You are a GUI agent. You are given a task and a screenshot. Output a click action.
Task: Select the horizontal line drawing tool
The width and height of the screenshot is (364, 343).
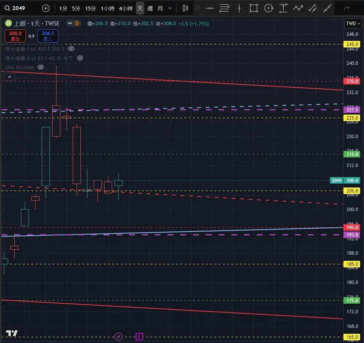click(x=210, y=8)
